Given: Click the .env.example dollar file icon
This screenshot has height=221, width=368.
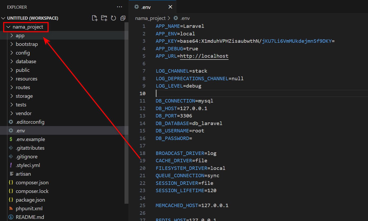Looking at the screenshot, I should click(x=11, y=139).
